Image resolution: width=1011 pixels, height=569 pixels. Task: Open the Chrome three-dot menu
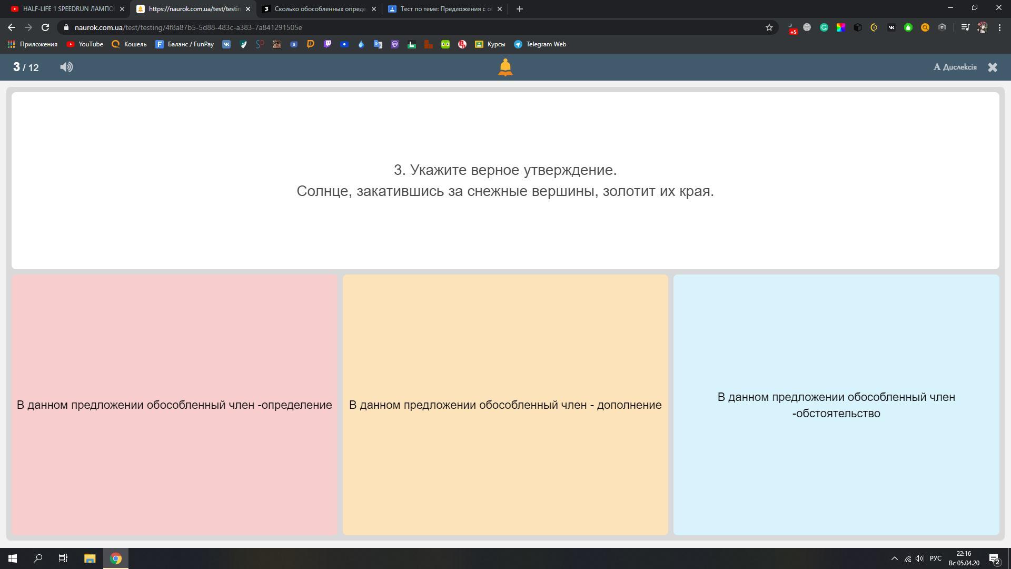(x=999, y=27)
